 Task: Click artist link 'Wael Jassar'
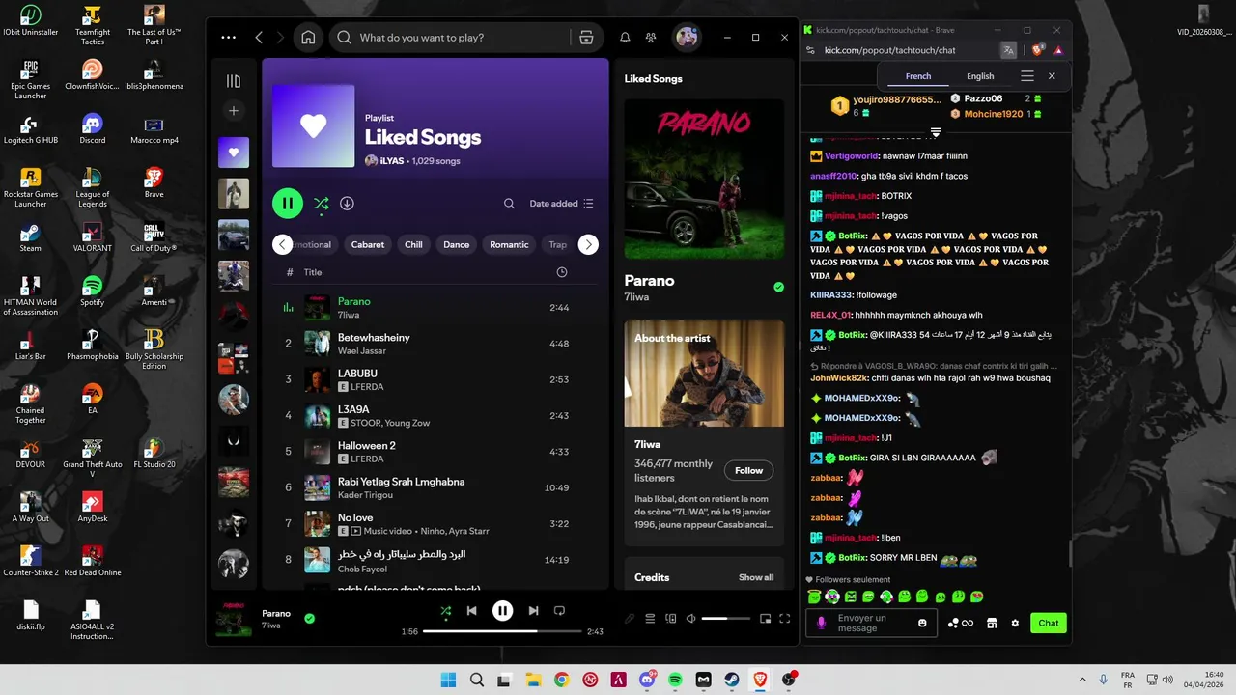(x=362, y=351)
